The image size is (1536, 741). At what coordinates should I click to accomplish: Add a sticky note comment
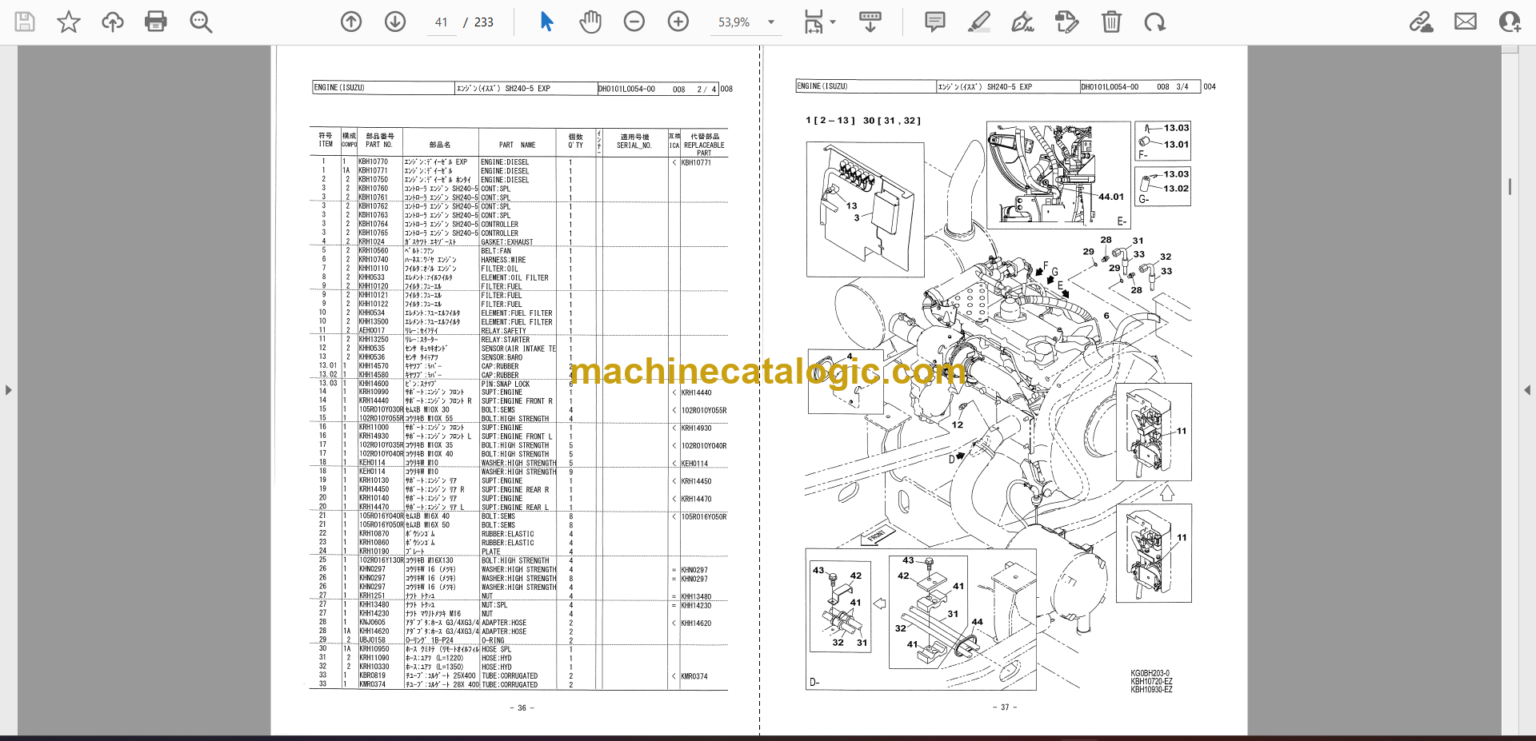point(934,22)
